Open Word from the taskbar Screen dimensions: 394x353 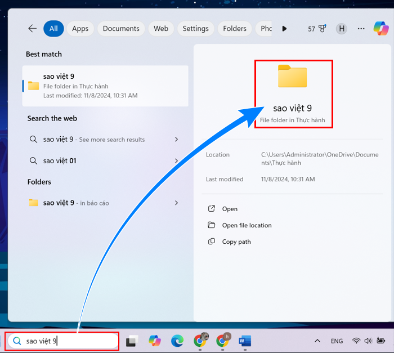[x=245, y=341]
